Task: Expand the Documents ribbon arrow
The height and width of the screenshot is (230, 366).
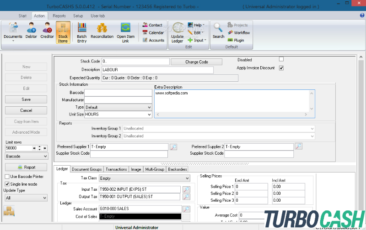Action: [x=13, y=41]
